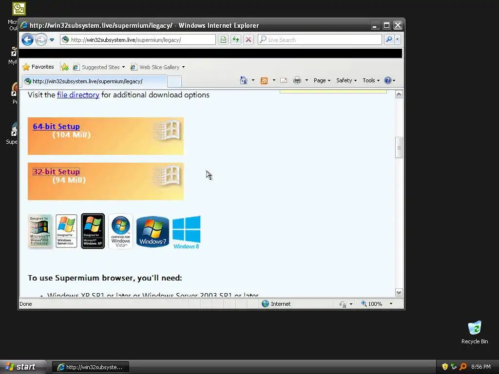The image size is (499, 374).
Task: Click the security shield tray icon
Action: point(445,367)
